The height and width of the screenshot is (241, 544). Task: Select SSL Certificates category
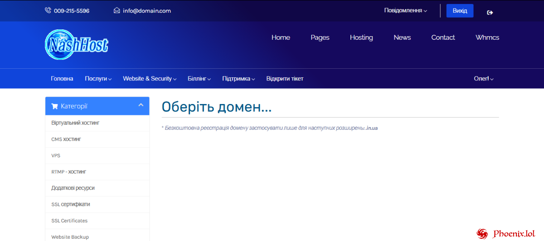click(97, 221)
